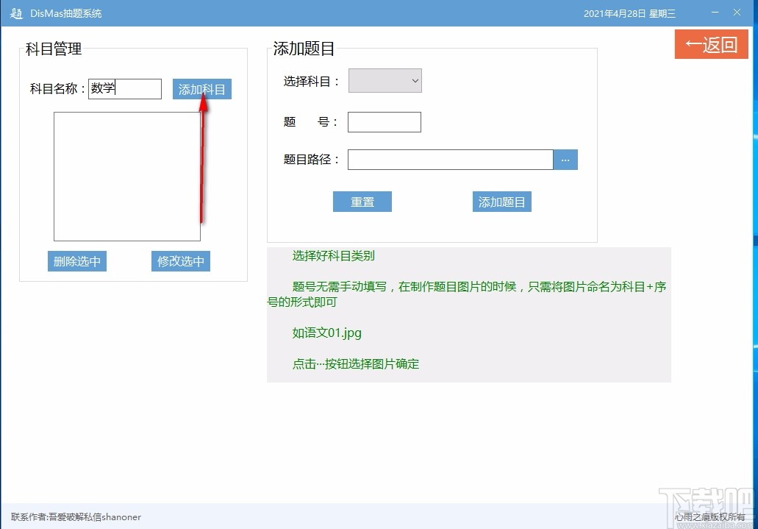The image size is (758, 529).
Task: Click the 重置 button
Action: (x=362, y=202)
